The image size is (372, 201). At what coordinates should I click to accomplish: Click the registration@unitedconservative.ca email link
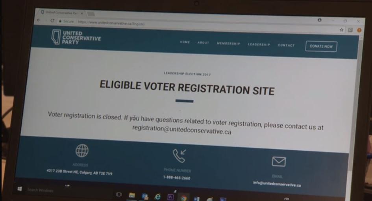click(x=182, y=130)
